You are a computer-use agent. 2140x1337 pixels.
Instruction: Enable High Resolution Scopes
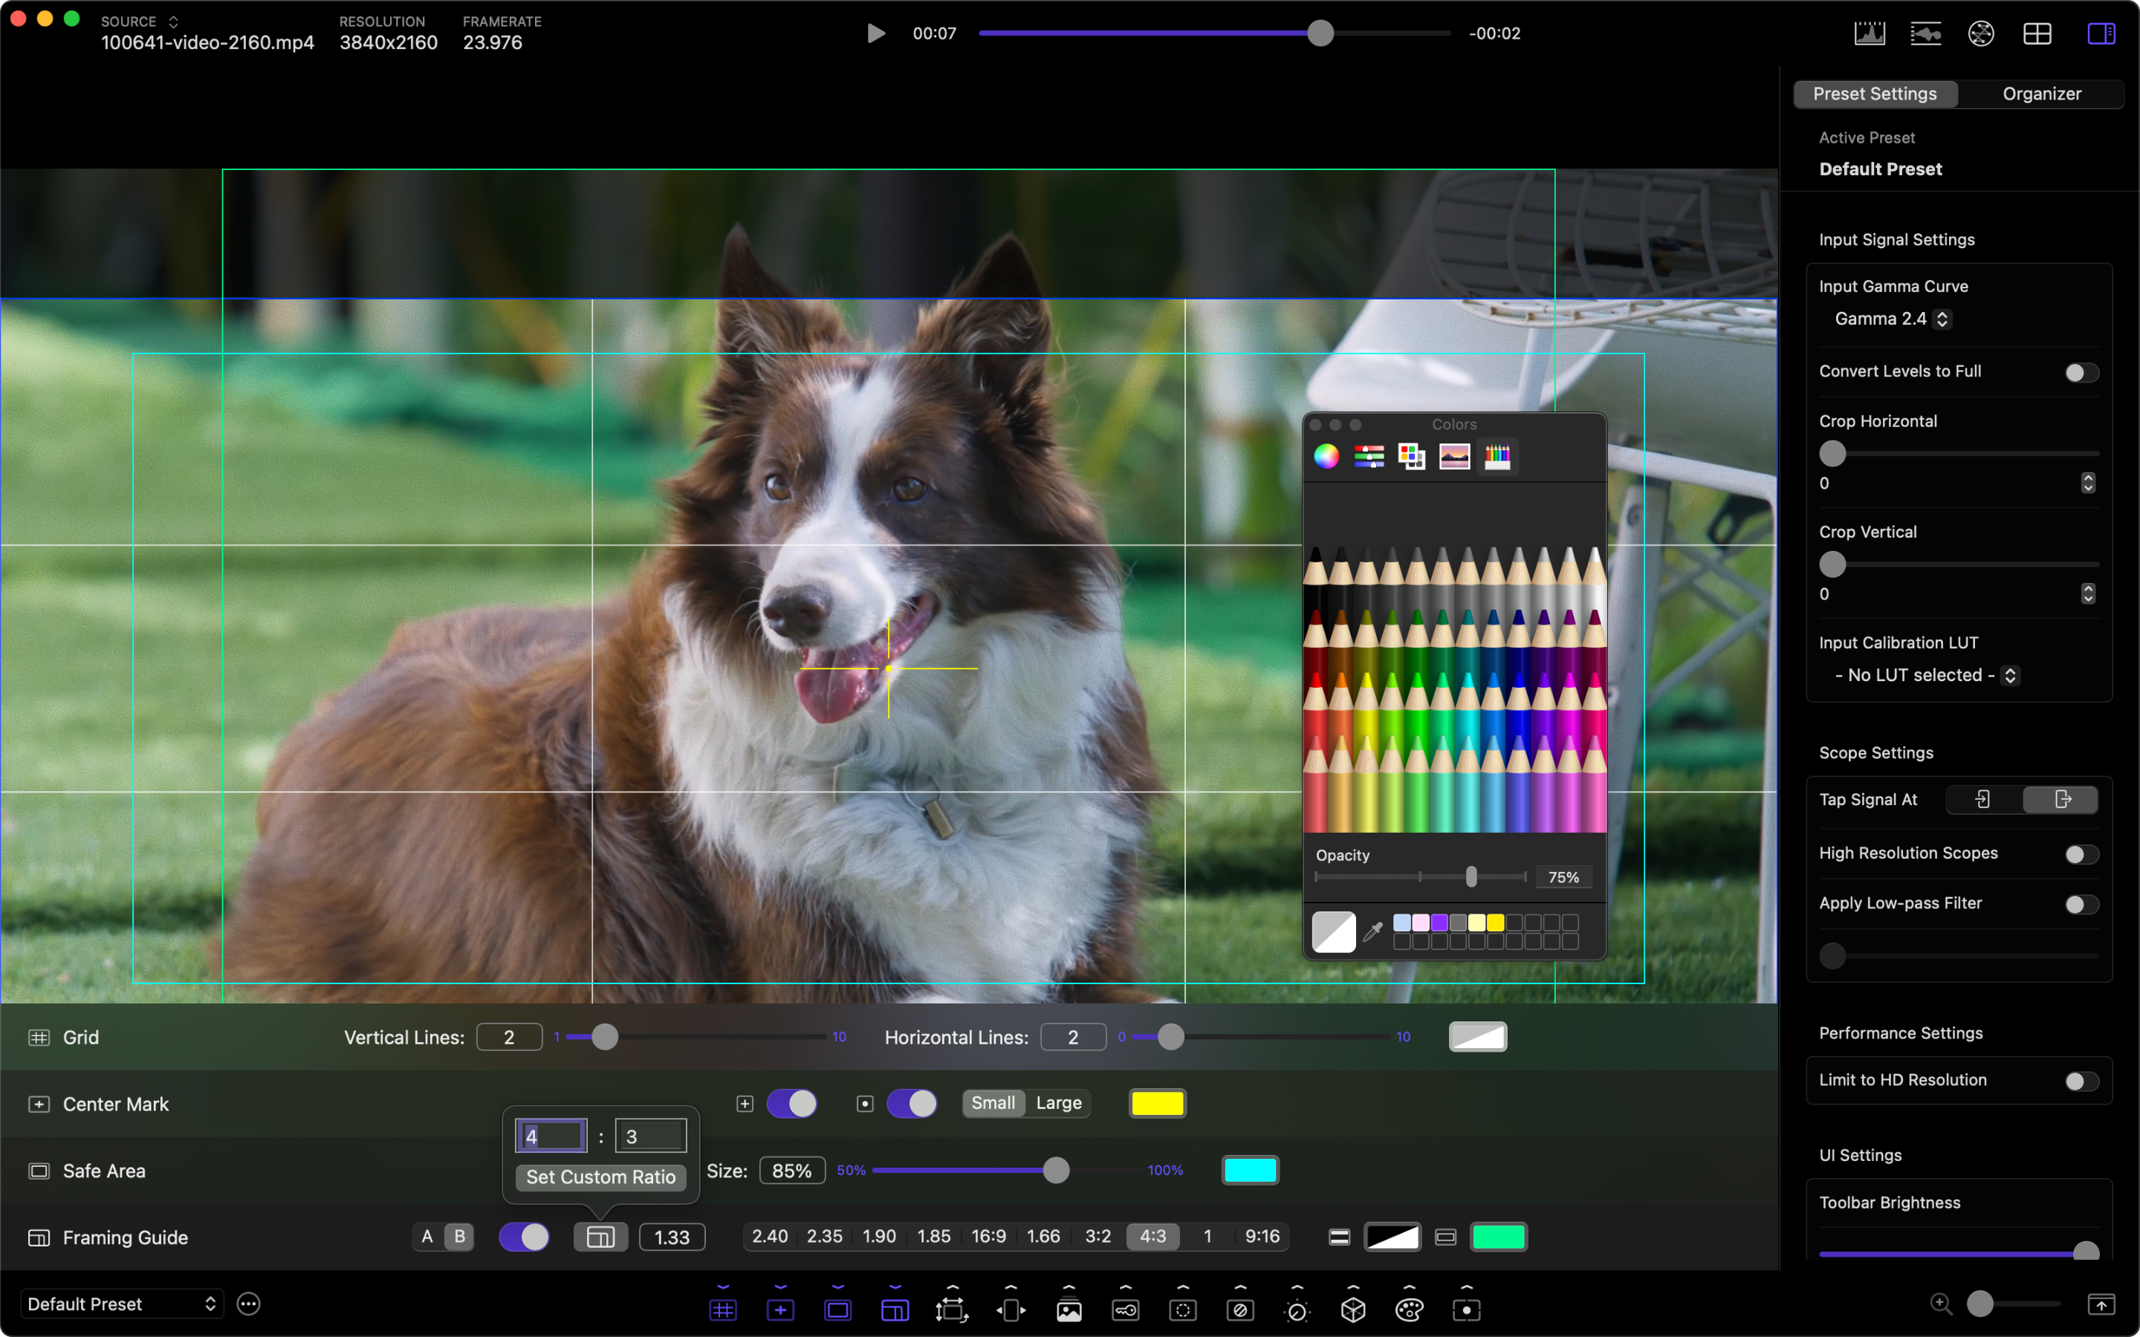pyautogui.click(x=2081, y=854)
